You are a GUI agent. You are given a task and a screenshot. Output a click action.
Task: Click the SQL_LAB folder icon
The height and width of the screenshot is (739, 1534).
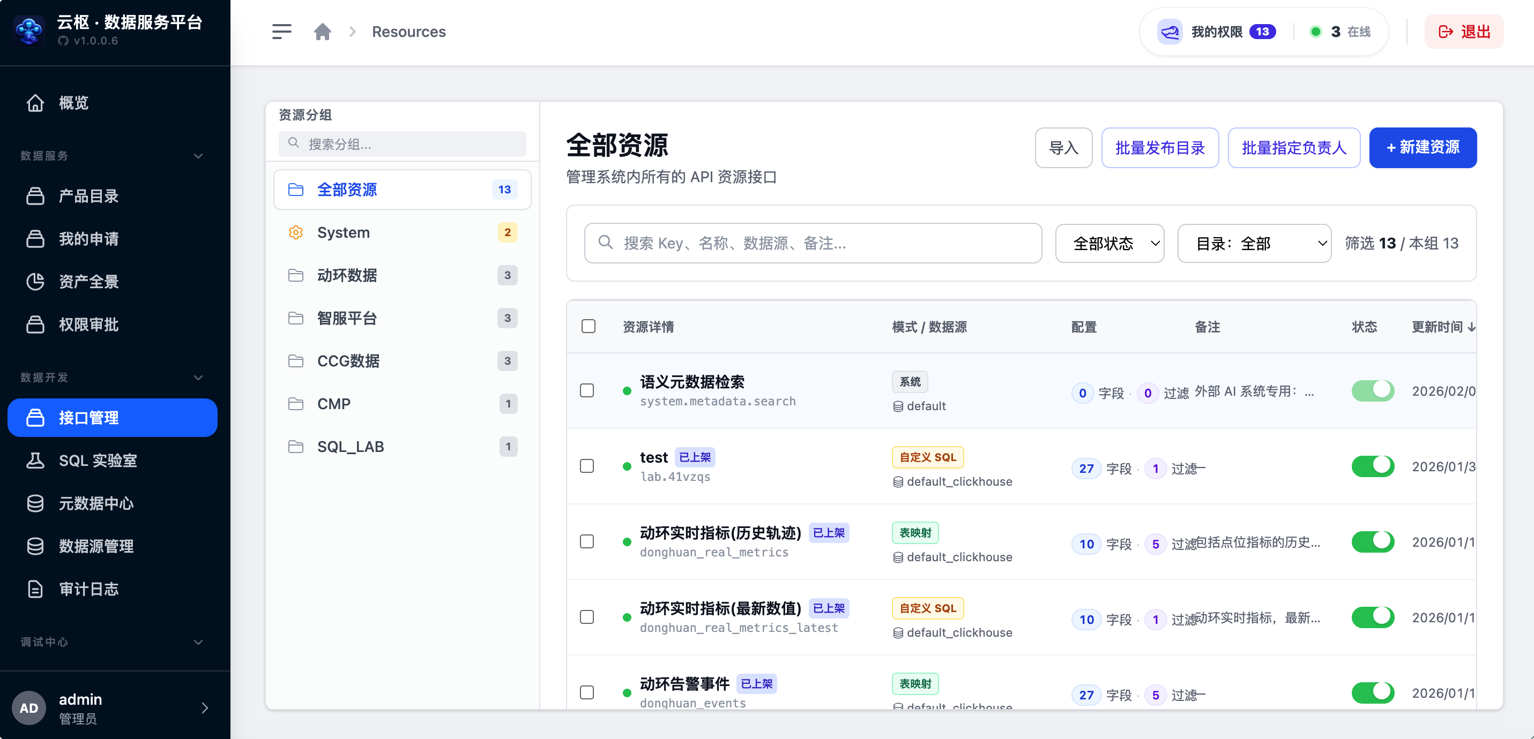(295, 447)
